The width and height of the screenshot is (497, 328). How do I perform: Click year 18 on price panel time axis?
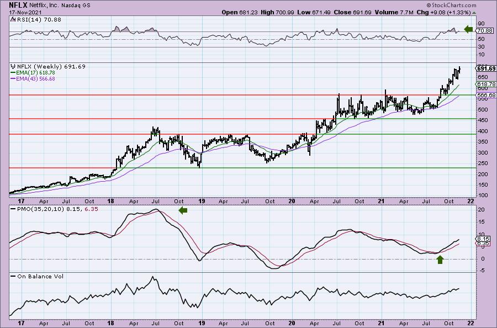pos(110,201)
